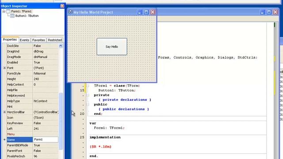Viewport: 283px width, 159px height.
Task: Click the Form1: TForm1; variable declaration line
Action: [x=109, y=128]
